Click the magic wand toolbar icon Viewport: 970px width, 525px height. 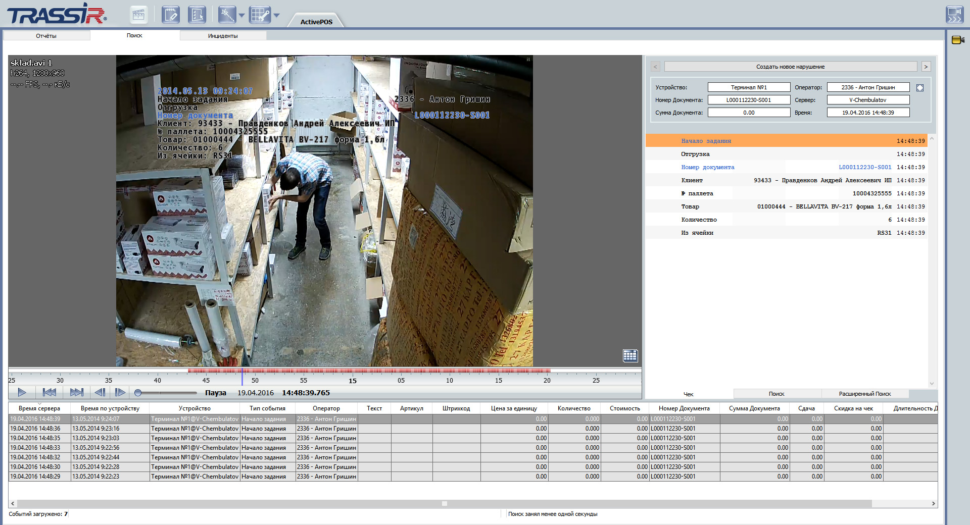227,15
